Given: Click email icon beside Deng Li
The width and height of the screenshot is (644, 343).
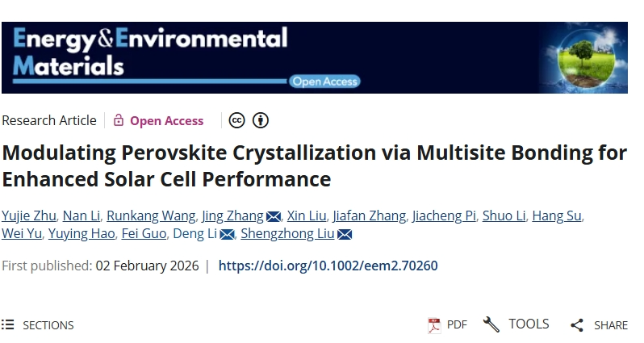Looking at the screenshot, I should [x=228, y=235].
